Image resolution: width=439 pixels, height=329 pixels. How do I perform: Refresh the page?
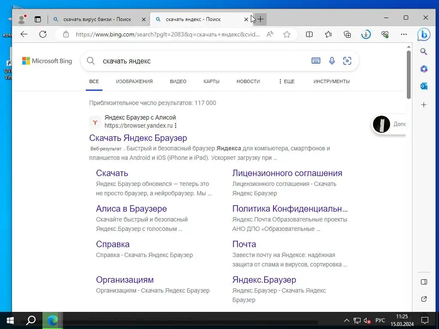pos(43,34)
